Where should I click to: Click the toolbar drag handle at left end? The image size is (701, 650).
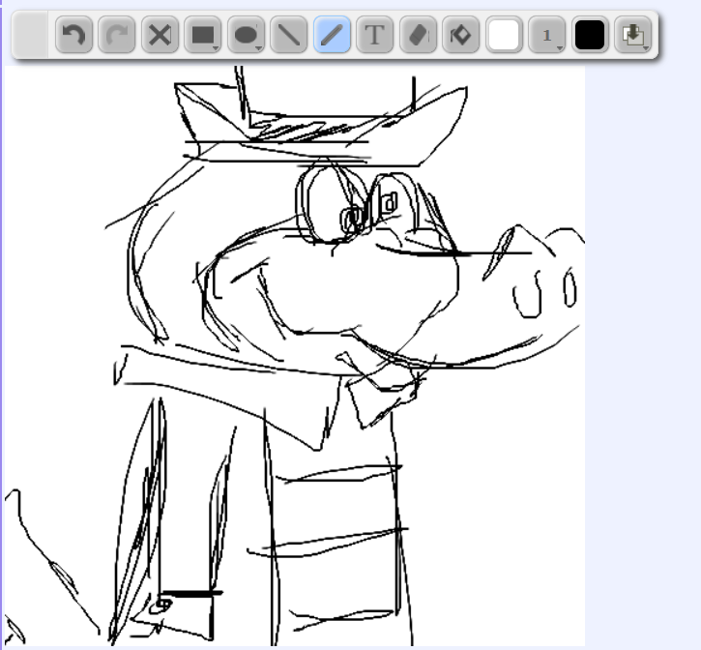click(x=30, y=35)
